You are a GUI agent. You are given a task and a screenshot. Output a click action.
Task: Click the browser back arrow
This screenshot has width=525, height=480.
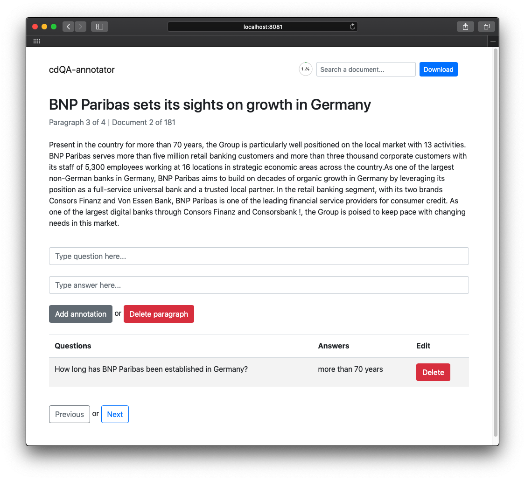[x=68, y=27]
